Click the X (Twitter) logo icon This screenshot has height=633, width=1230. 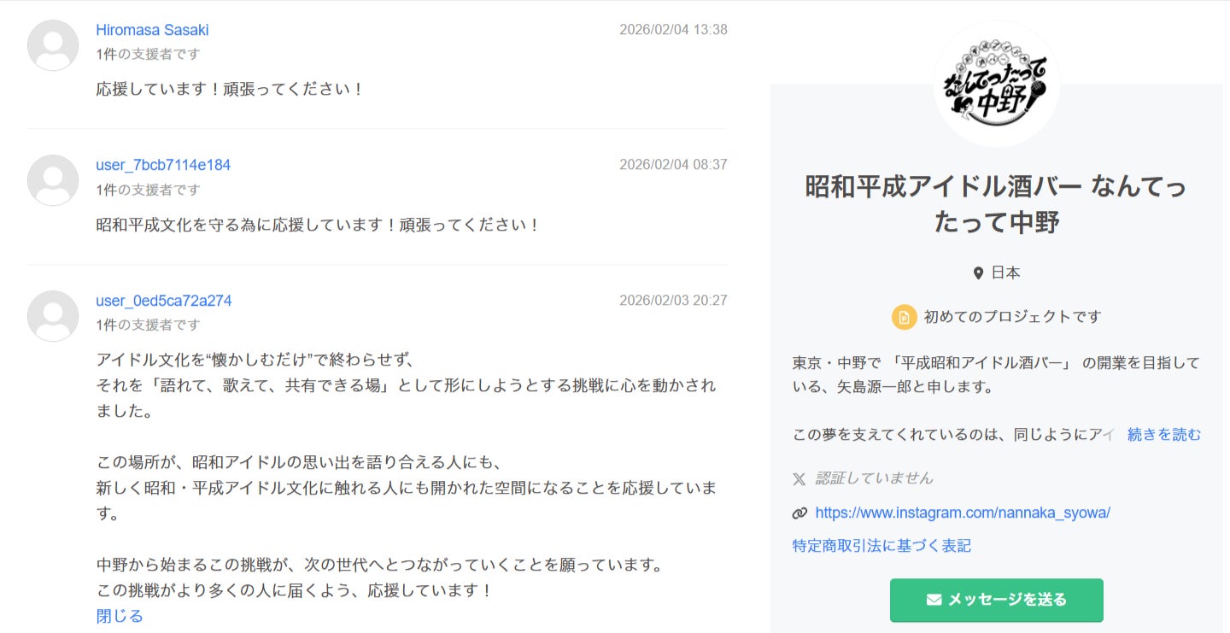point(799,478)
